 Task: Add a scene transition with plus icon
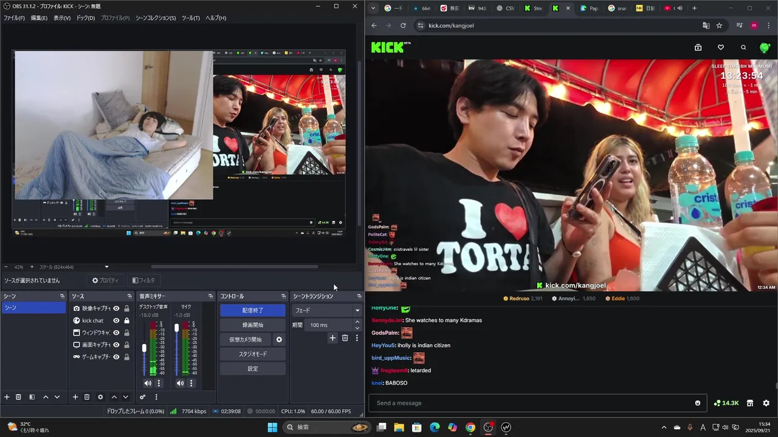[x=332, y=338]
